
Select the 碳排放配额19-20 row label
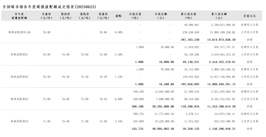point(19,32)
